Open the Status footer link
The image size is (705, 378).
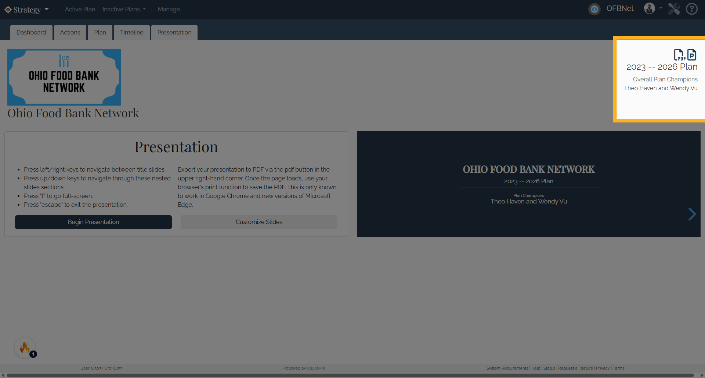click(x=549, y=368)
